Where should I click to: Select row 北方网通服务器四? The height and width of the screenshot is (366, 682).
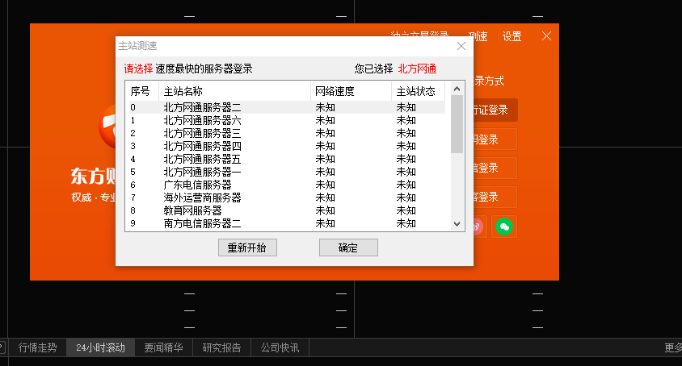[287, 146]
